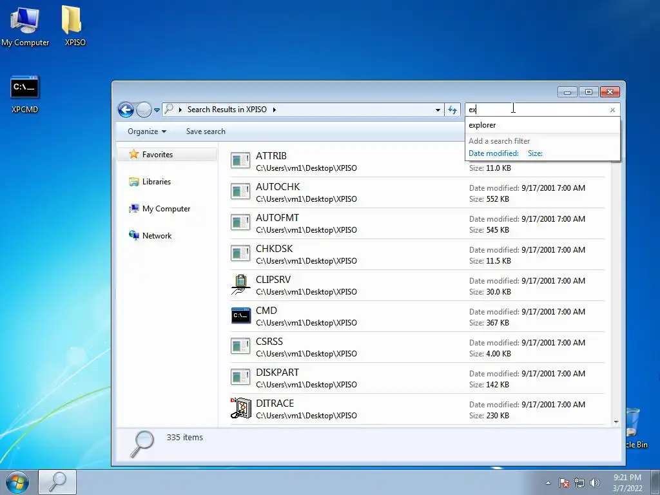Select the CLIPSRV clipboard icon
Screen dimensions: 660x495
(240, 284)
